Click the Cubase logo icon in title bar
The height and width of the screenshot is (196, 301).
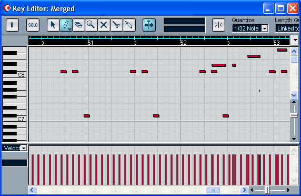click(x=7, y=8)
